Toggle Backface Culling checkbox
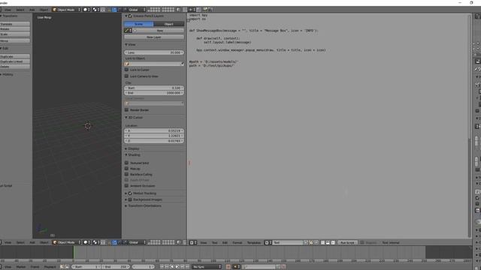This screenshot has width=481, height=270. 126,174
